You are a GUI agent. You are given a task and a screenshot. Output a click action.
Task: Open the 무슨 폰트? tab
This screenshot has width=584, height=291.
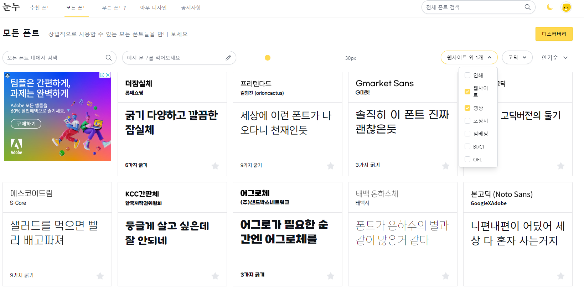click(114, 7)
